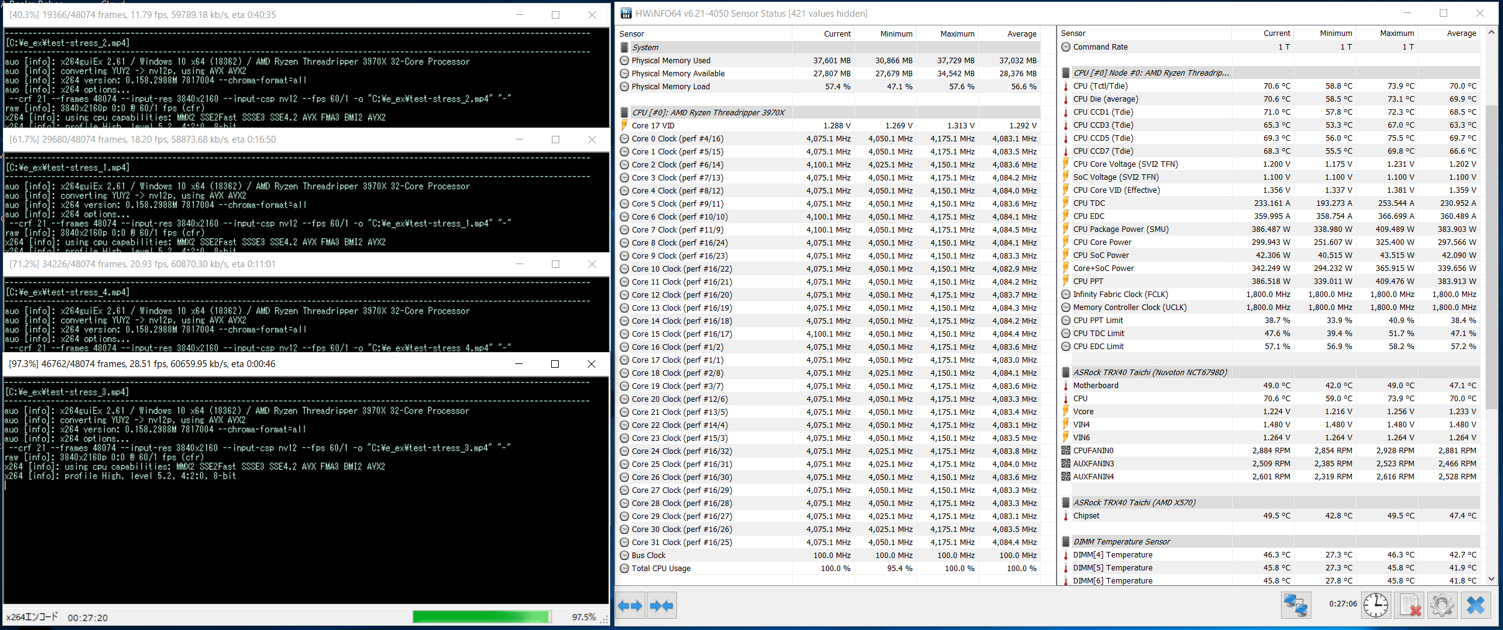Click the HWiNFO64 title bar app icon

(x=626, y=13)
